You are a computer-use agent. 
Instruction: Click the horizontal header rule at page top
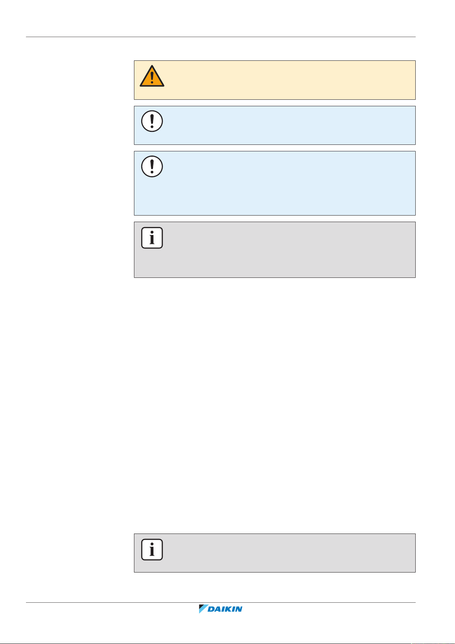click(x=221, y=37)
